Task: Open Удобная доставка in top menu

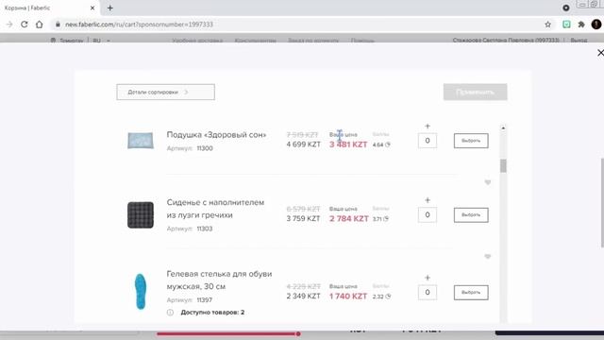Action: [197, 41]
